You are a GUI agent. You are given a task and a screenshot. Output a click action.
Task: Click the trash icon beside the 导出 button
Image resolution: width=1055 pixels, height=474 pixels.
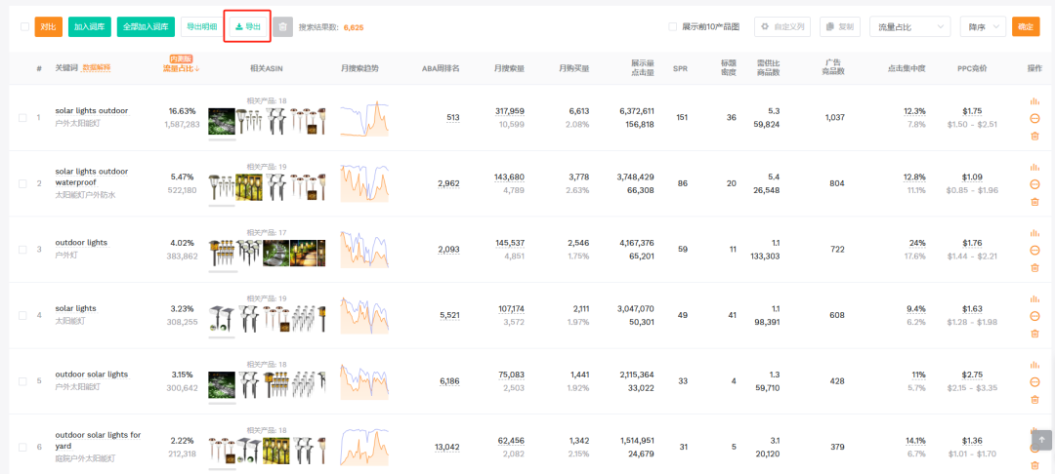tap(282, 27)
